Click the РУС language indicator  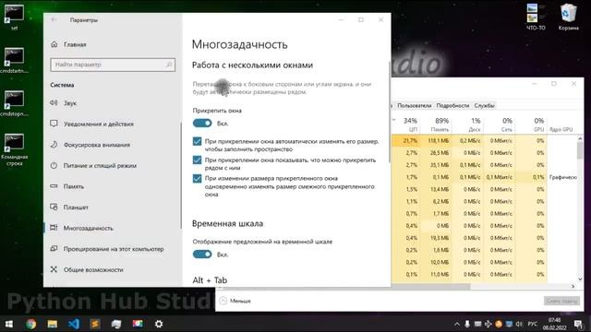532,324
